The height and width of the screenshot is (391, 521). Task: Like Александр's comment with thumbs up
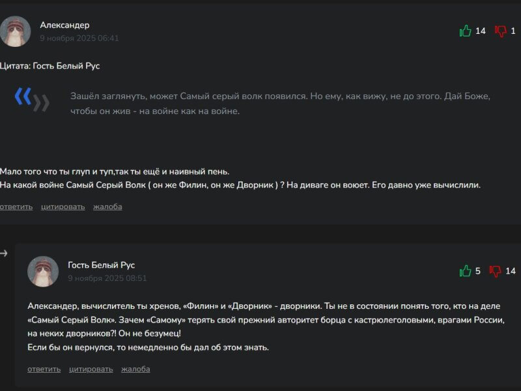(x=465, y=31)
